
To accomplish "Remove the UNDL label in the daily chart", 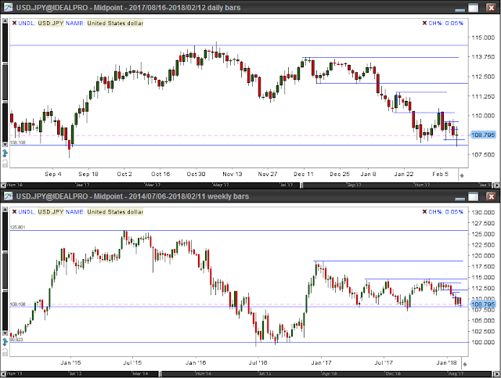I will point(14,23).
